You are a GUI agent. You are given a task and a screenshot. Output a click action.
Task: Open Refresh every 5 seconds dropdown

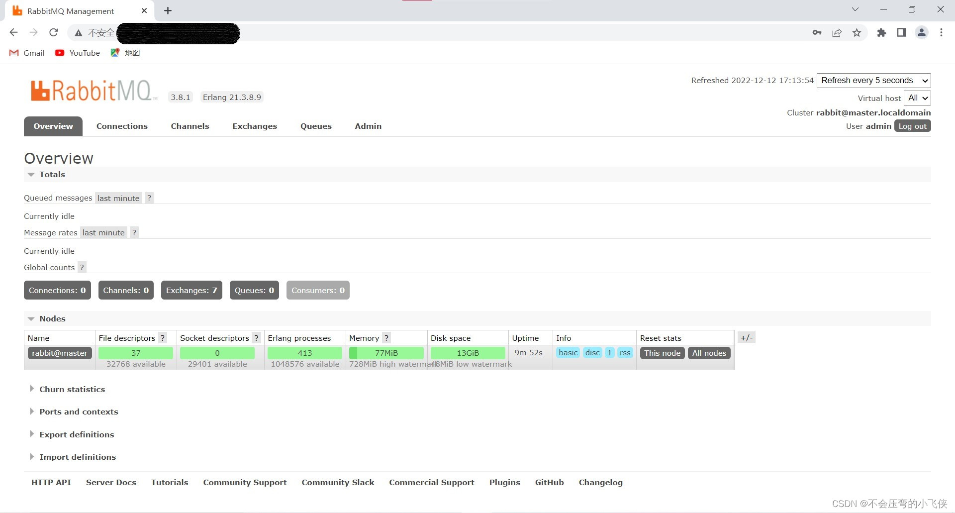coord(873,81)
